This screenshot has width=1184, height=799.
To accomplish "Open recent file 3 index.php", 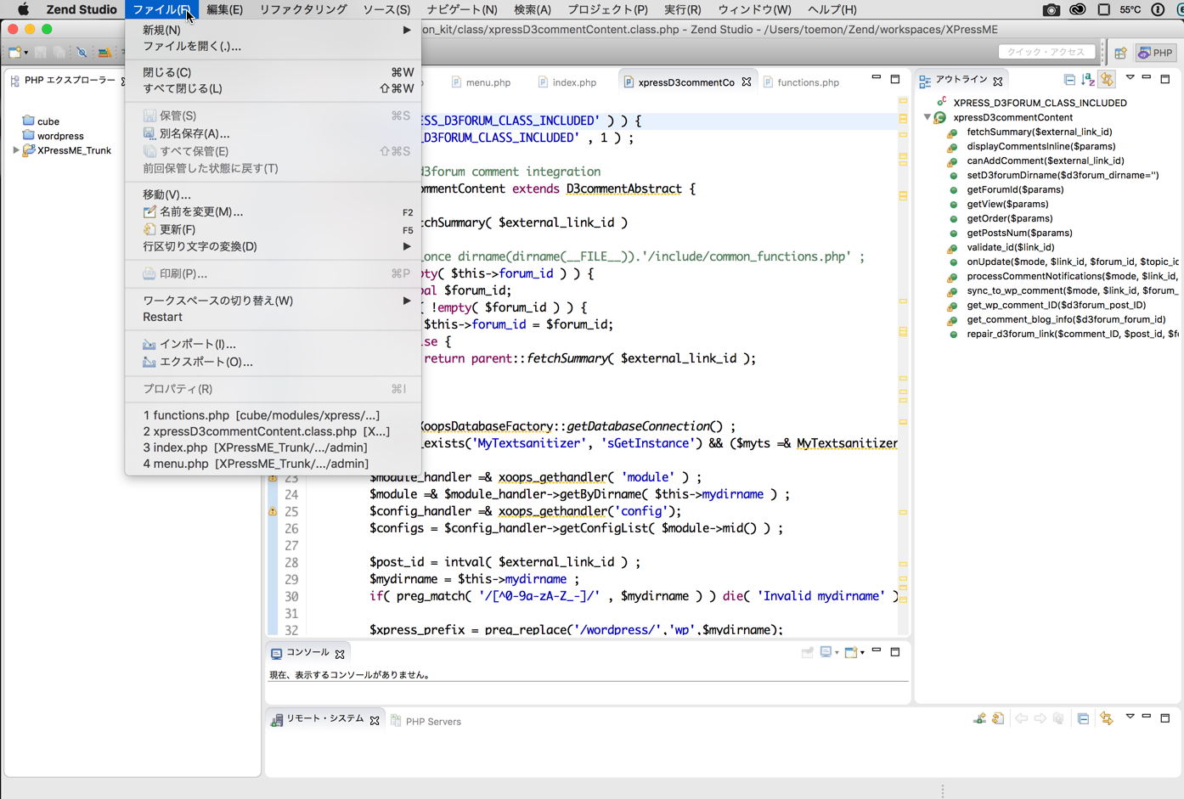I will click(273, 447).
